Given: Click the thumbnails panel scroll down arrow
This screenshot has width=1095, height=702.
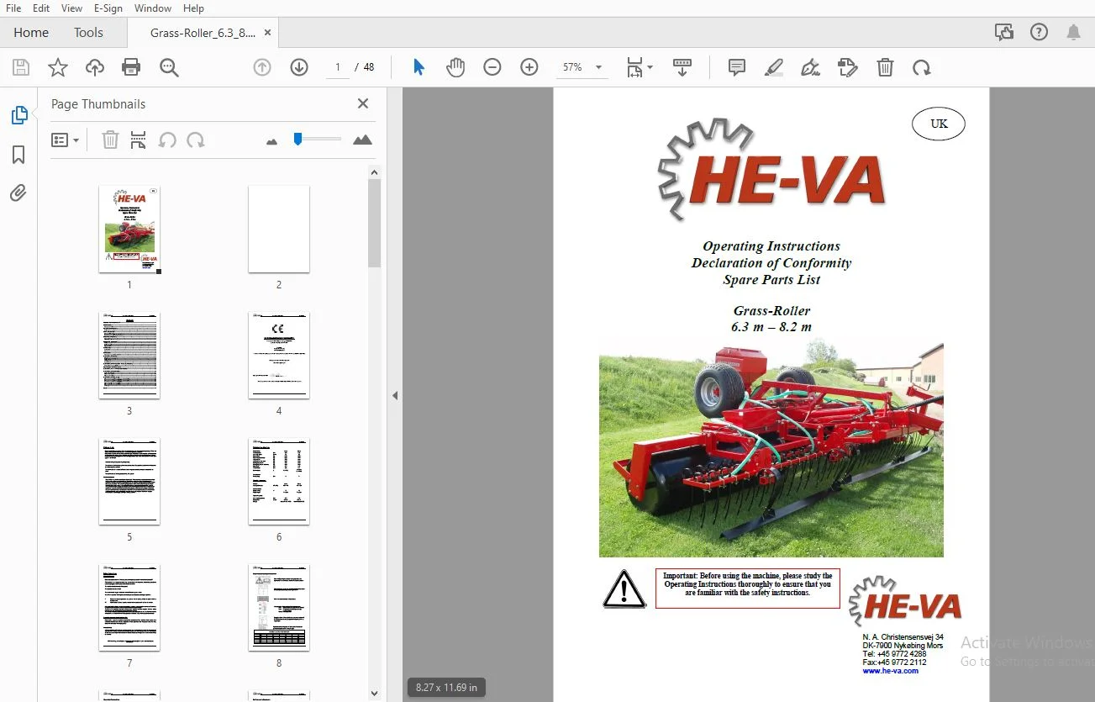Looking at the screenshot, I should (375, 694).
